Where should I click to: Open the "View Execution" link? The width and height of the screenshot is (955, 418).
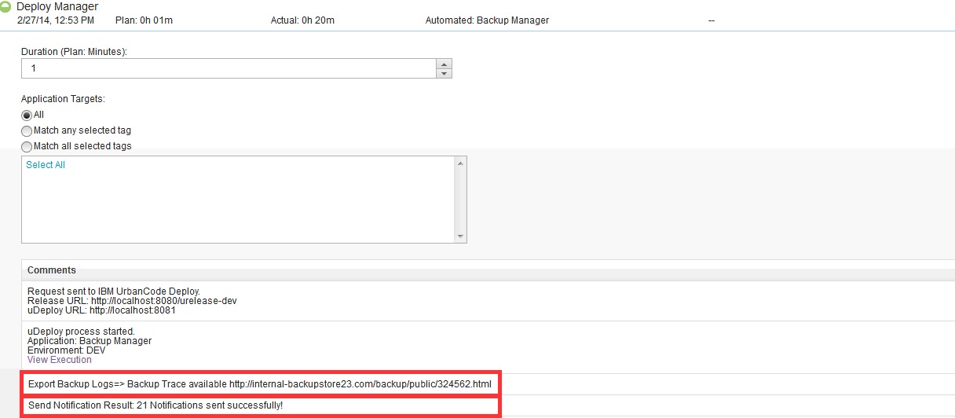pos(59,360)
